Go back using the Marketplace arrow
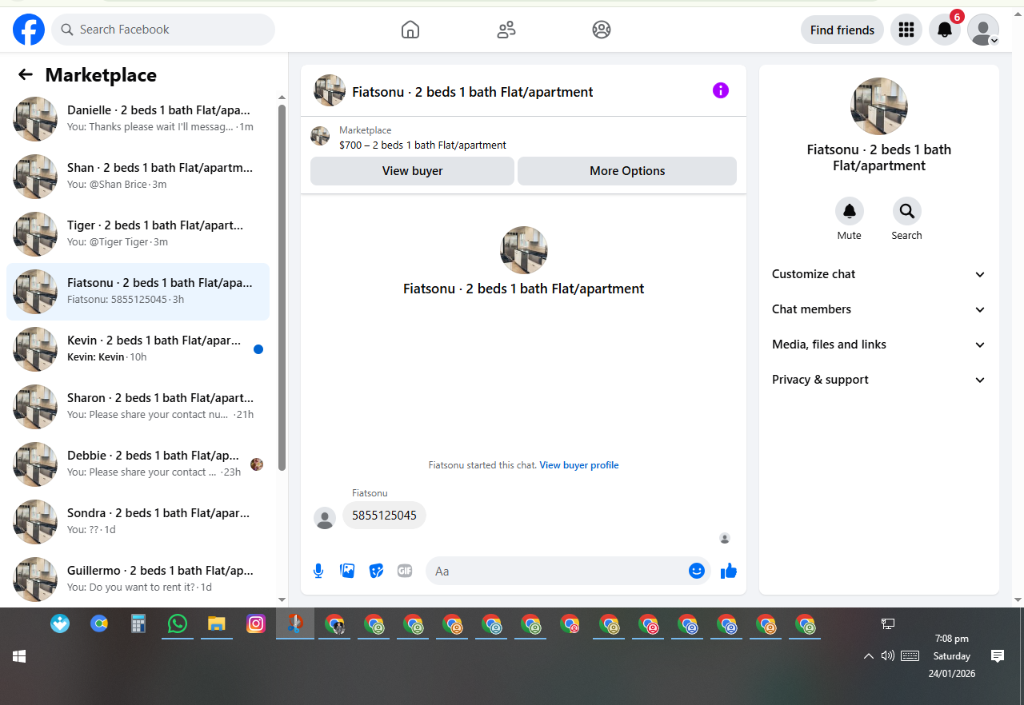The image size is (1024, 705). [x=26, y=74]
